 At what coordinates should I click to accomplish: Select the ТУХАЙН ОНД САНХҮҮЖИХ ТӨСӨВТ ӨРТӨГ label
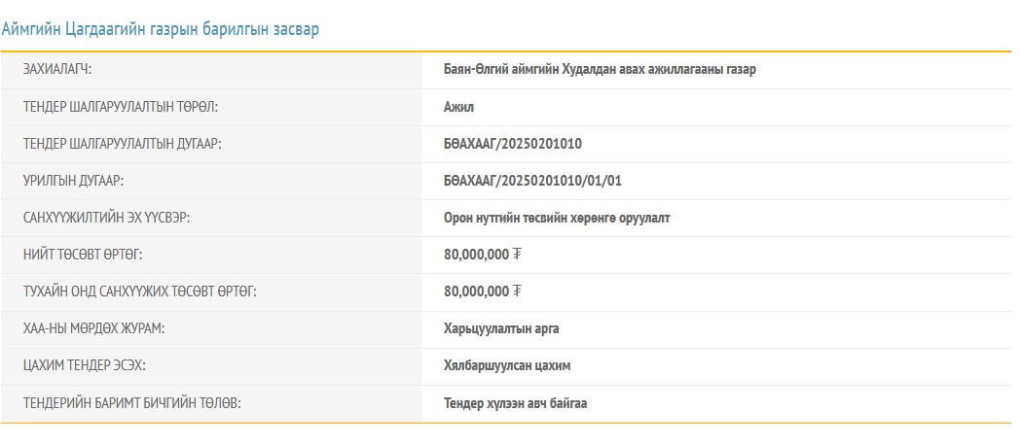[140, 291]
